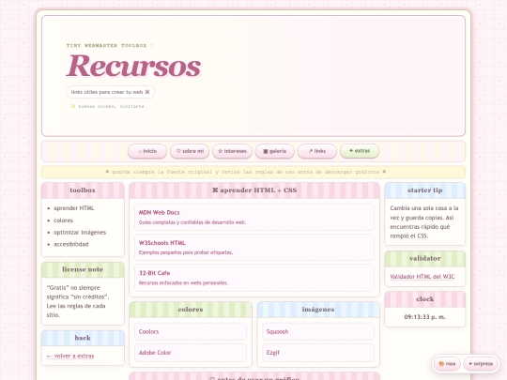Click the buenas noches, visitante greeting

click(x=107, y=106)
